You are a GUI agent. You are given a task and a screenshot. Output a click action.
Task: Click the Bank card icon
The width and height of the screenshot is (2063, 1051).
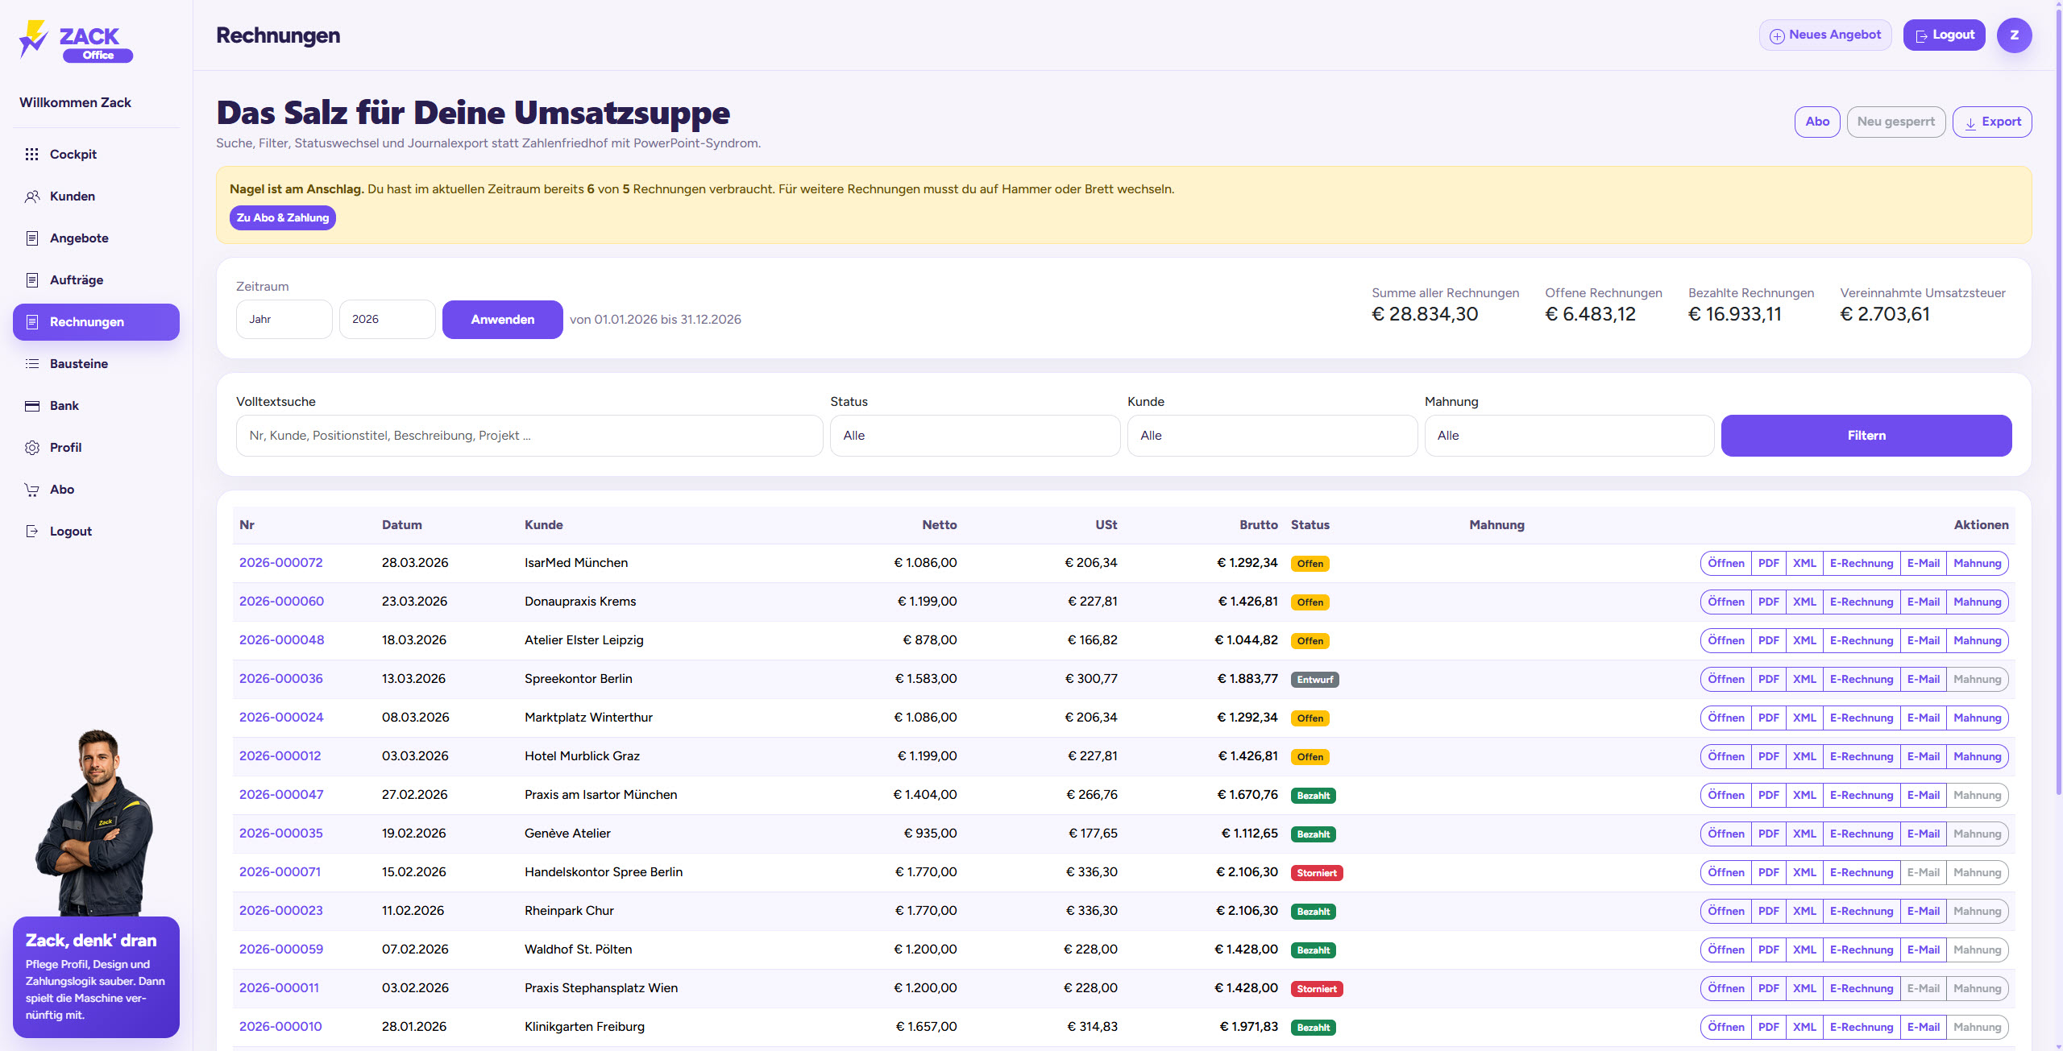pyautogui.click(x=32, y=405)
